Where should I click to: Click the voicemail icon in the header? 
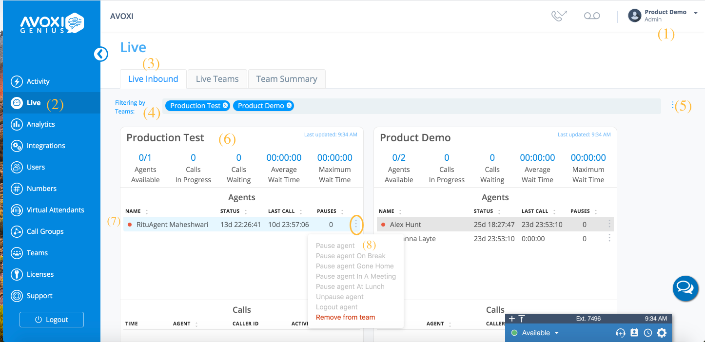pyautogui.click(x=591, y=16)
